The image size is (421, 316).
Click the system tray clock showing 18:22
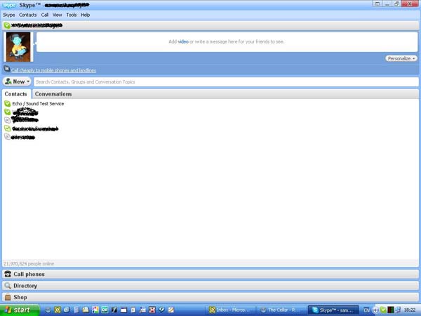point(410,310)
